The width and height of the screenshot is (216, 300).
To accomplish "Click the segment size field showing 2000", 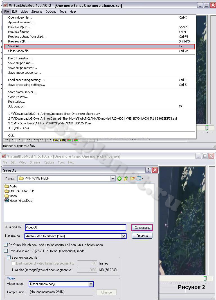I will point(87,270).
